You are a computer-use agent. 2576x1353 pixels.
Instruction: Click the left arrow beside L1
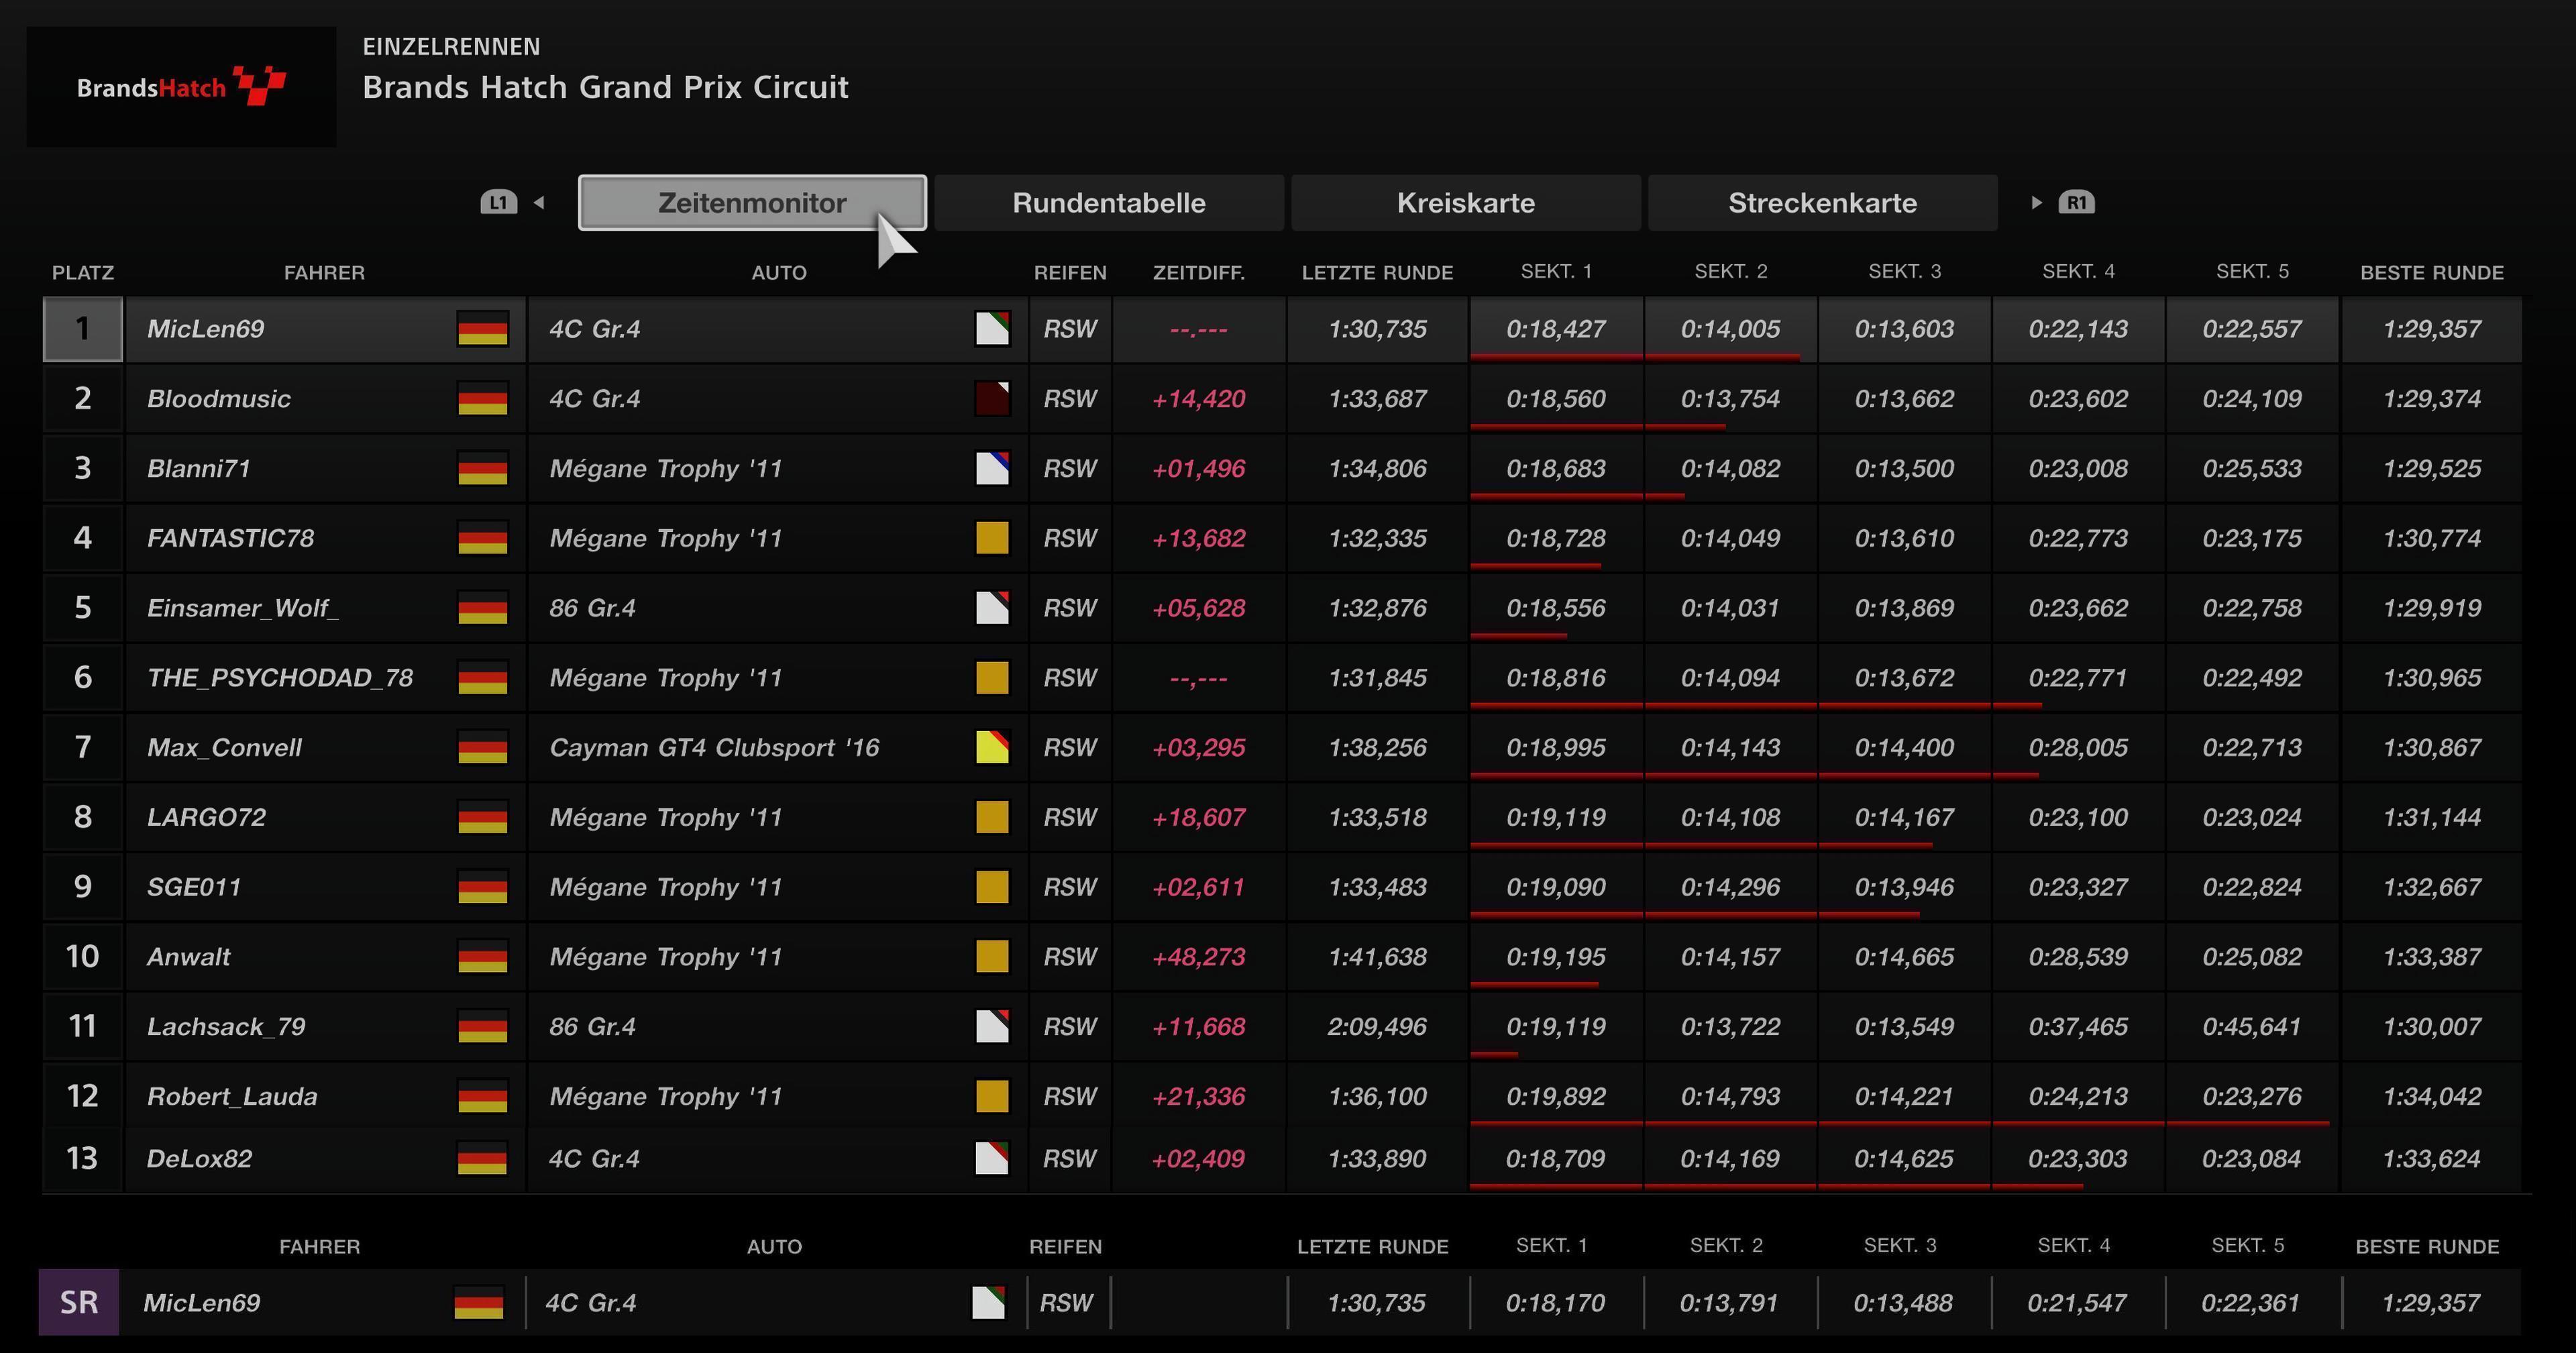coord(539,203)
